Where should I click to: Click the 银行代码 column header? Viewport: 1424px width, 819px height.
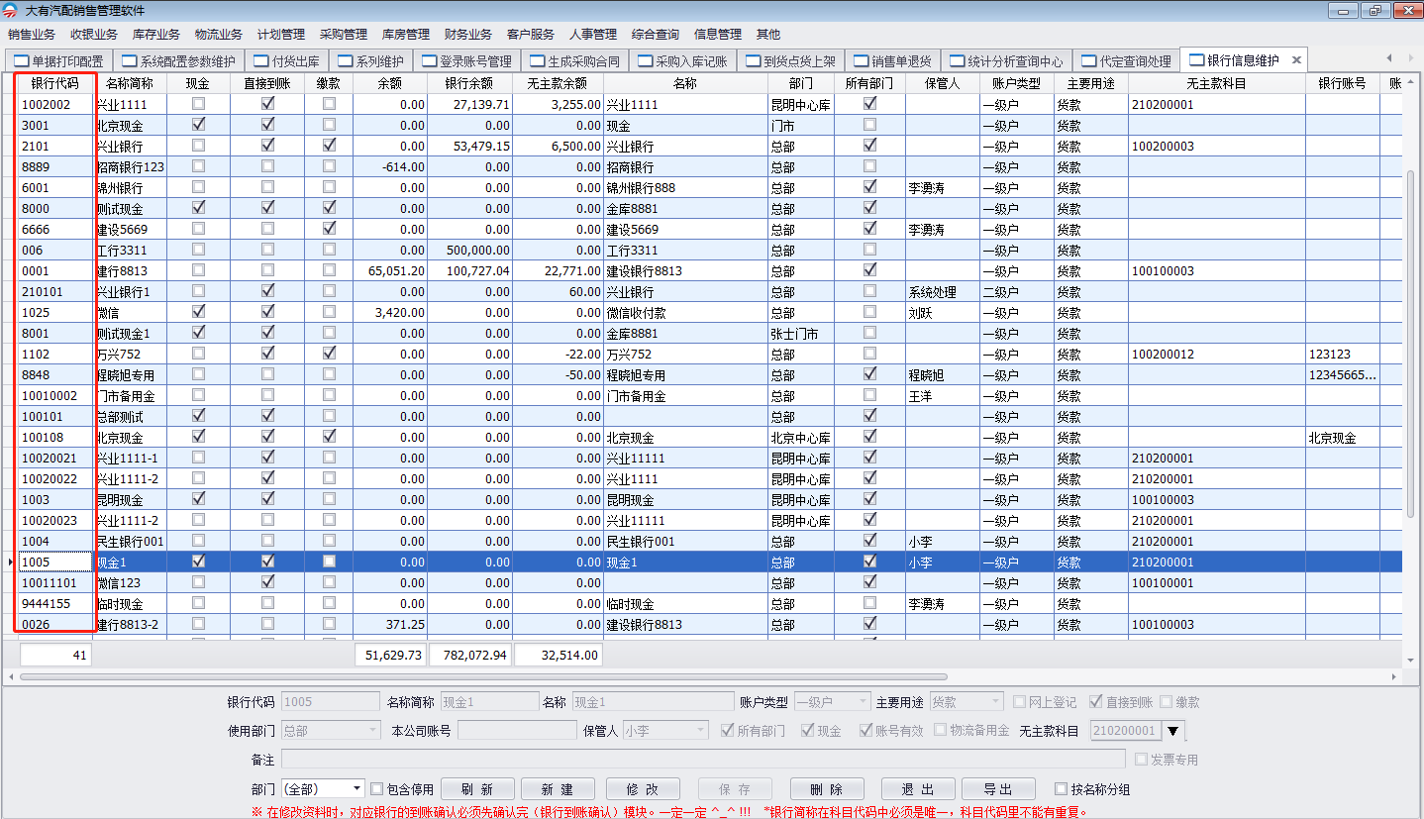point(54,83)
